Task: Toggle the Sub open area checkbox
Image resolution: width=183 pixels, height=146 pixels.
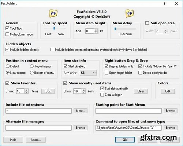Action: pos(147,23)
